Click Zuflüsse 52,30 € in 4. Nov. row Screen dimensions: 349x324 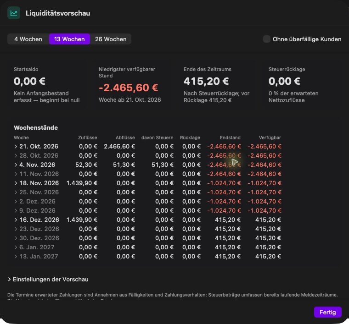(86, 165)
